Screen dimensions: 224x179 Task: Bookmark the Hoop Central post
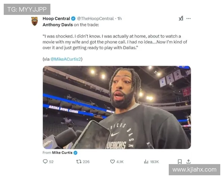coord(180,161)
